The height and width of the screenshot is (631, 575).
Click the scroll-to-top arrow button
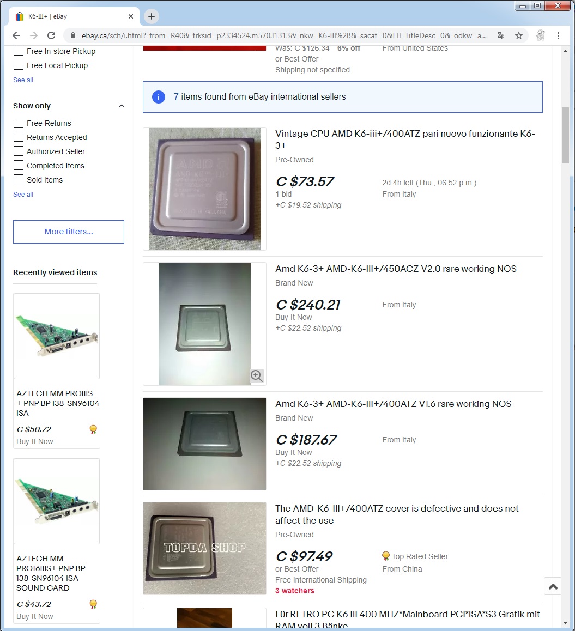(553, 586)
